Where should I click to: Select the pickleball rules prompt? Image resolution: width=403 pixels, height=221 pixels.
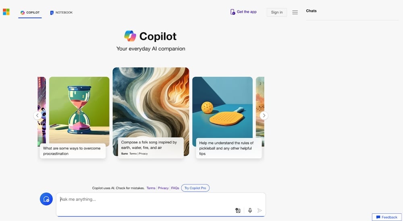(x=229, y=148)
